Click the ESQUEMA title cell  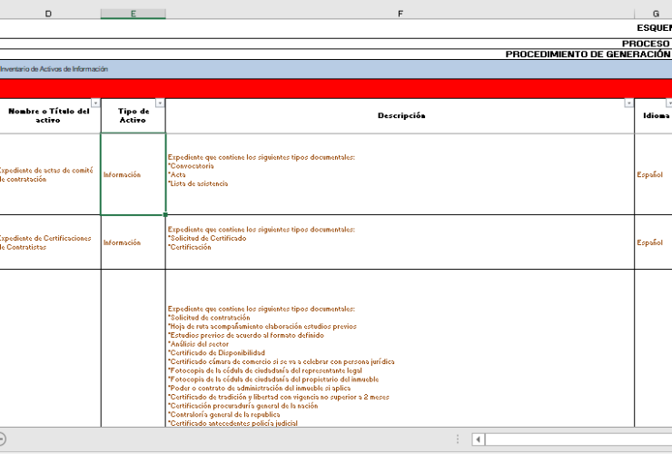336,29
